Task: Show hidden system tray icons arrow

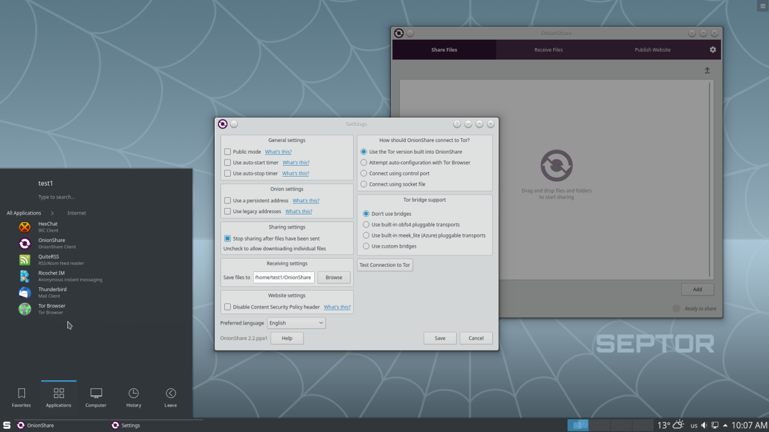Action: pos(725,425)
